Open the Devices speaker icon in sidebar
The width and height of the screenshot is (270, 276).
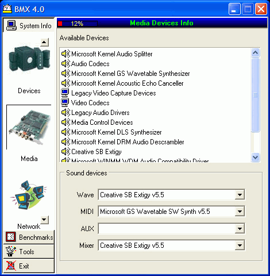[x=29, y=59]
